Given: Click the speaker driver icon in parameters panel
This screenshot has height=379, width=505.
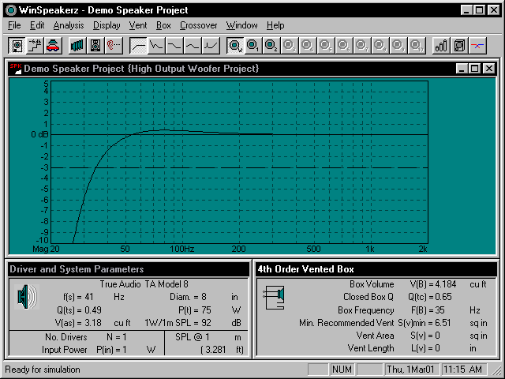Looking at the screenshot, I should click(27, 297).
